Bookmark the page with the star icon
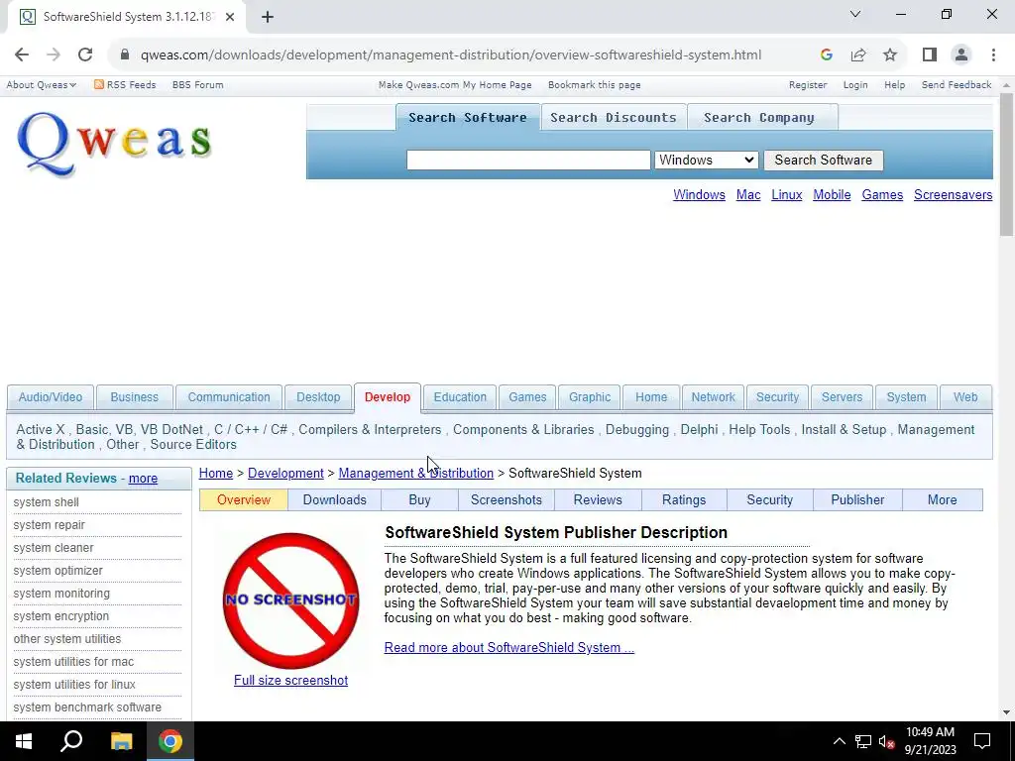 [x=890, y=55]
